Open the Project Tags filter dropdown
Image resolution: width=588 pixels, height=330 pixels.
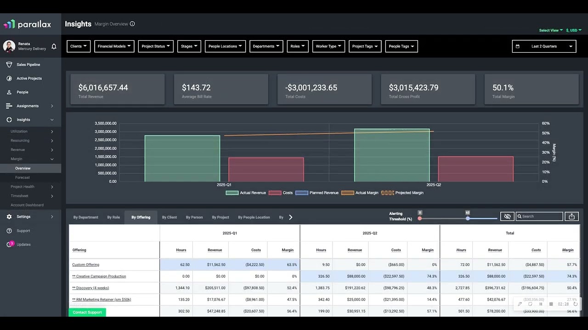tap(365, 46)
